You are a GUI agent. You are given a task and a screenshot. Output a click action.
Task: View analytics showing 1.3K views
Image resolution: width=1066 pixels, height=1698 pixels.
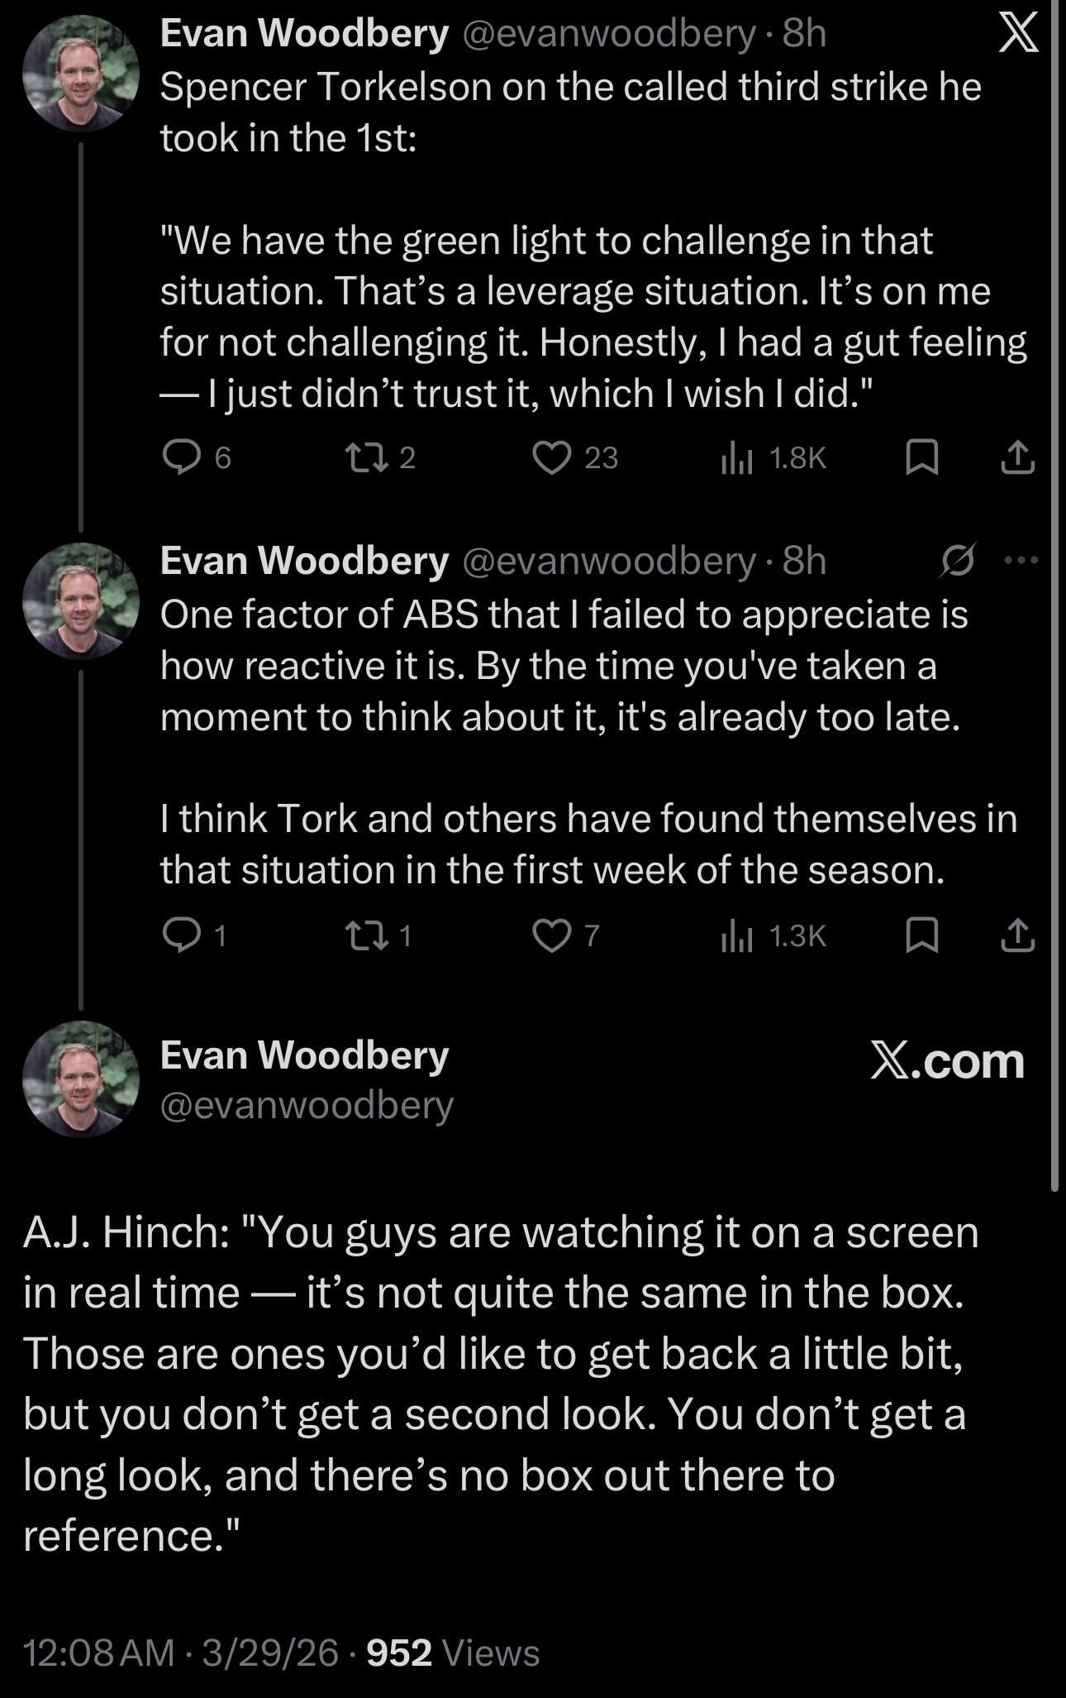[x=773, y=935]
